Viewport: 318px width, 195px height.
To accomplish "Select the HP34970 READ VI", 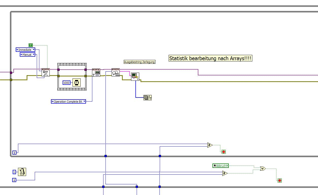I will pyautogui.click(x=116, y=72).
